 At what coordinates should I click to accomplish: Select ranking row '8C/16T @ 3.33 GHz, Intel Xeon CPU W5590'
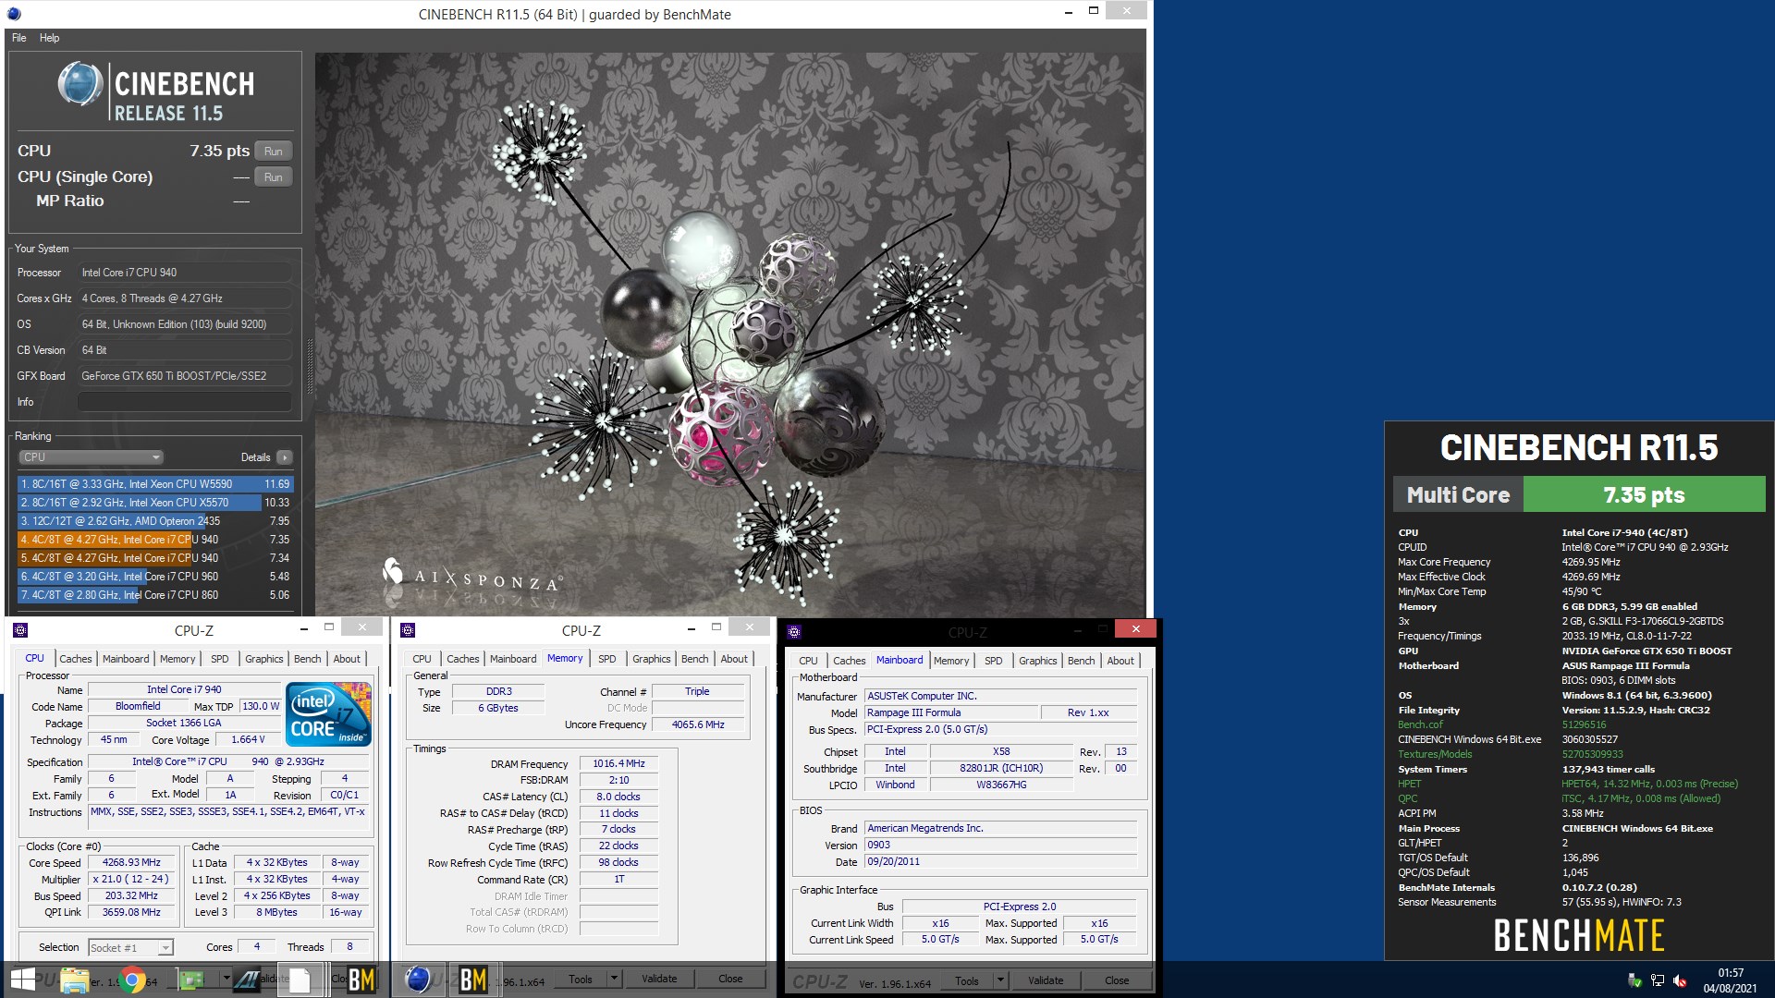click(155, 484)
